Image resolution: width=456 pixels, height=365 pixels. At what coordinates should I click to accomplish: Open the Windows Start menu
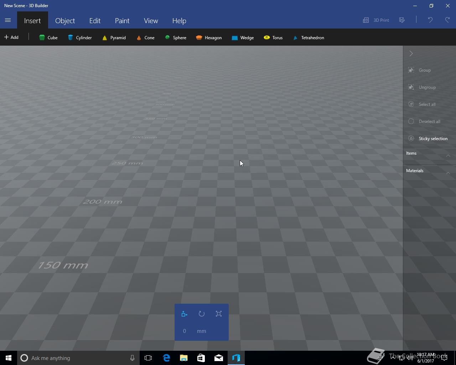point(9,358)
